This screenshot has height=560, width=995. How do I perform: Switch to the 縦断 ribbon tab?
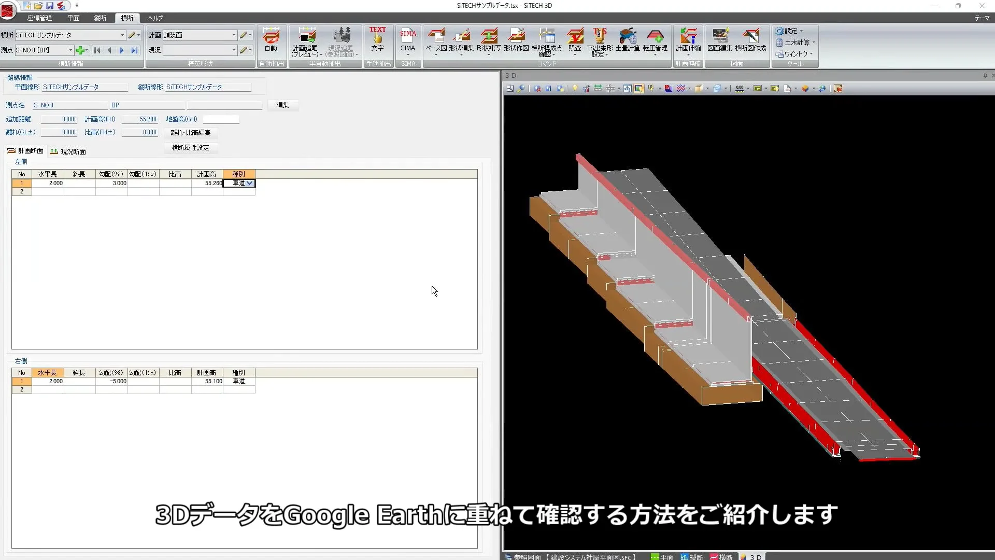pyautogui.click(x=100, y=18)
